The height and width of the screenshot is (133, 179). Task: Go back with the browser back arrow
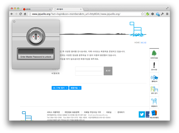click(x=12, y=14)
